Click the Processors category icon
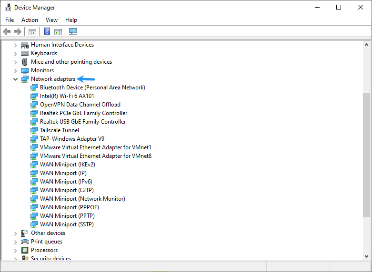 tap(25, 250)
